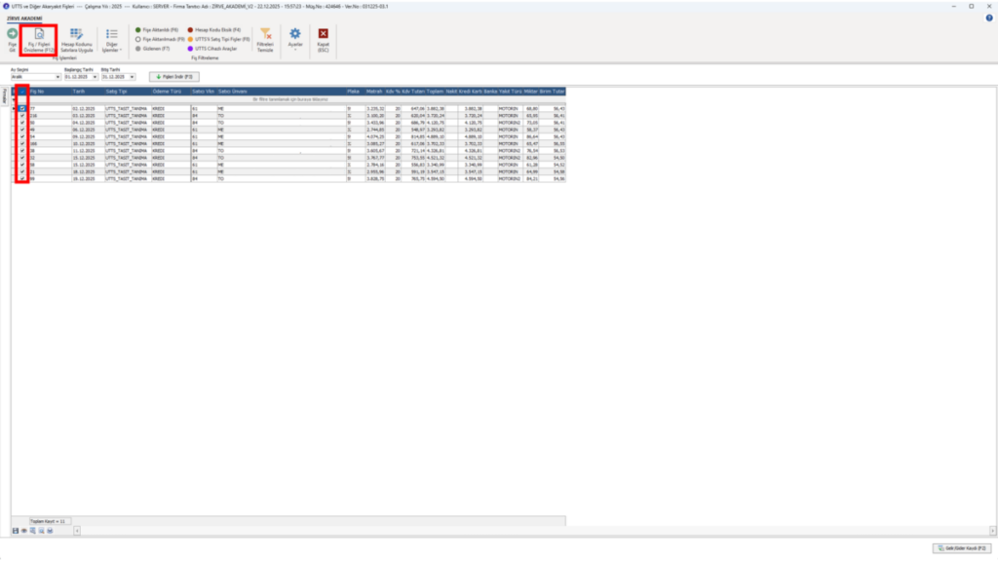The image size is (998, 561).
Task: Select Tarih cell 15.12.2025 with Matrah 3.767,77
Action: pos(88,158)
